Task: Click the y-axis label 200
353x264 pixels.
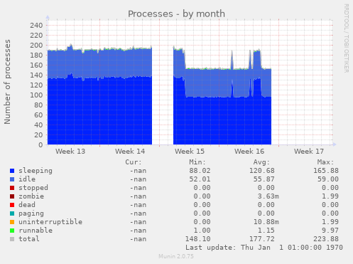Action: click(36, 46)
